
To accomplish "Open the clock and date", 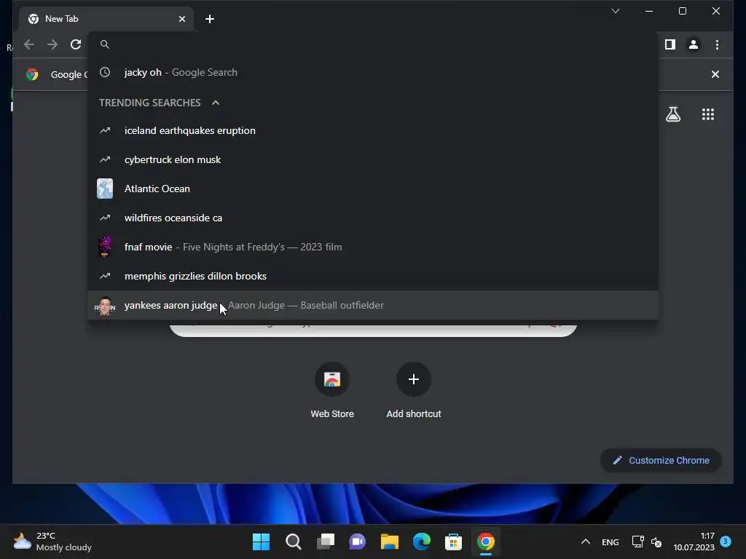I will pos(694,542).
